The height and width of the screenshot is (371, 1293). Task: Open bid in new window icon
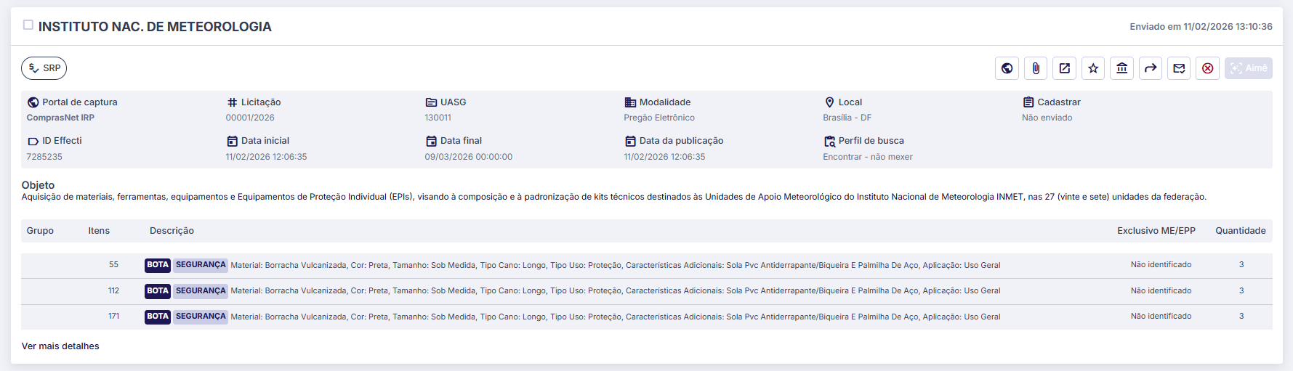click(x=1064, y=68)
